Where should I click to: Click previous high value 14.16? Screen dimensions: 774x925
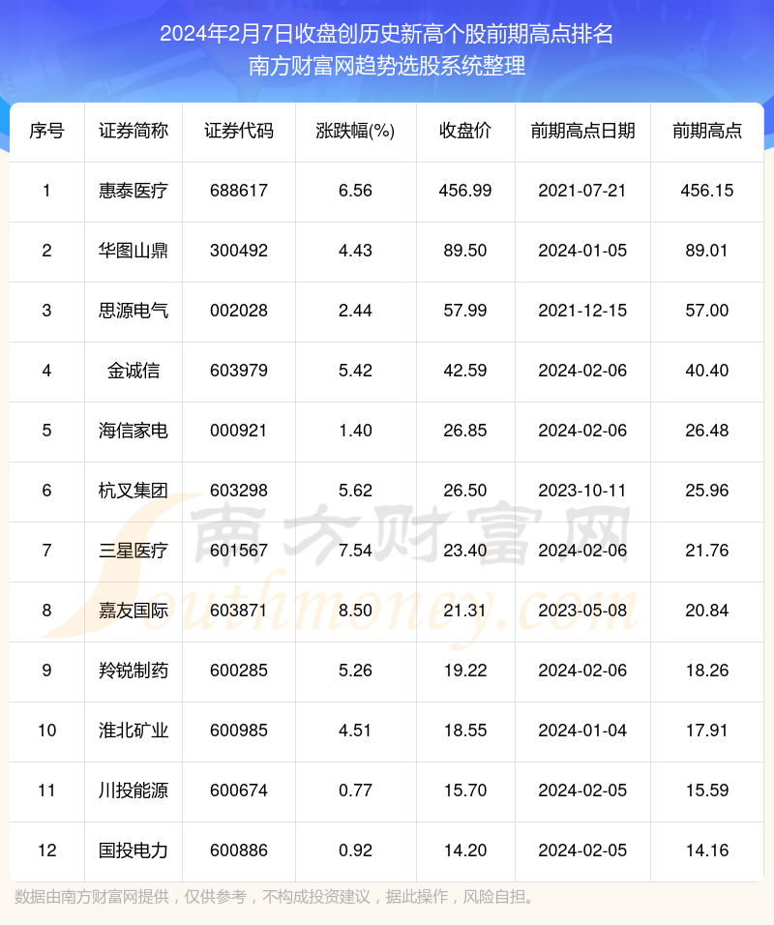coord(706,850)
